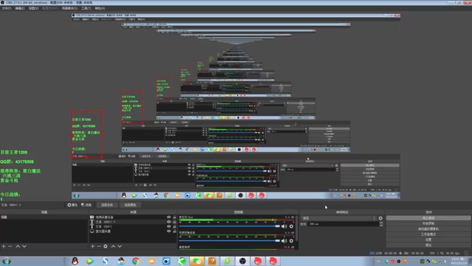Click the volume icon in the system tray
Screen dimensions: 472x266
tap(446, 261)
